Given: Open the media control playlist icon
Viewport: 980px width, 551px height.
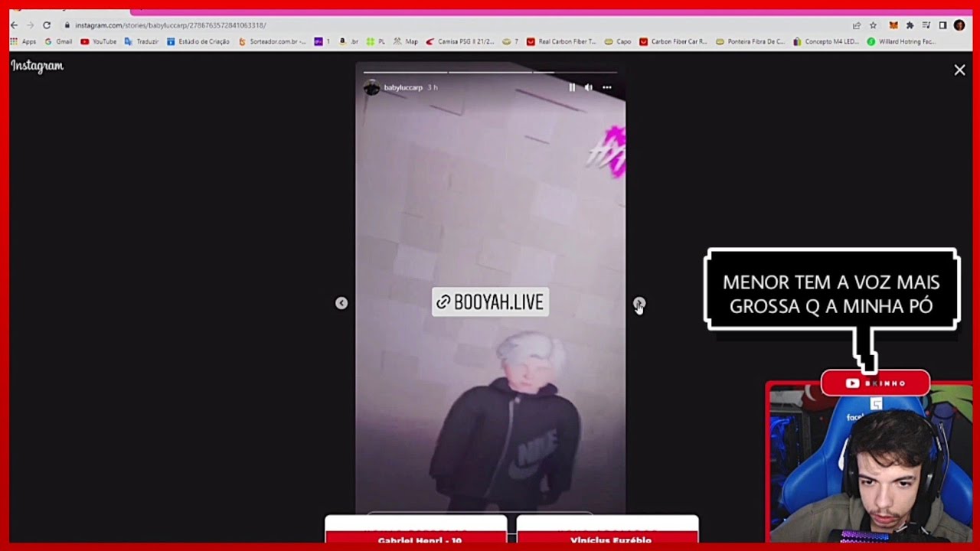Looking at the screenshot, I should coord(926,25).
